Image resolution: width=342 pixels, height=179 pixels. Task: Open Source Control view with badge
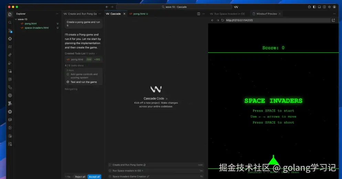(x=10, y=31)
